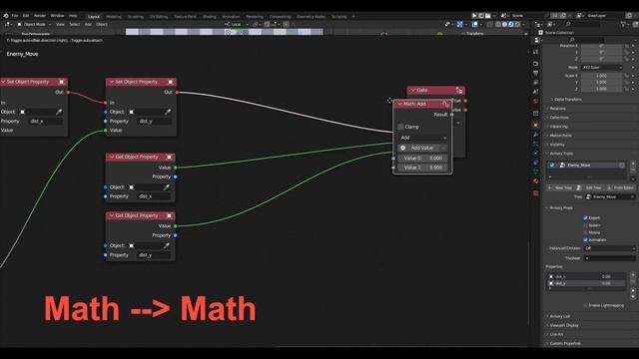
Task: Click the Object field of dist_x Get Object Property
Action: [x=149, y=187]
